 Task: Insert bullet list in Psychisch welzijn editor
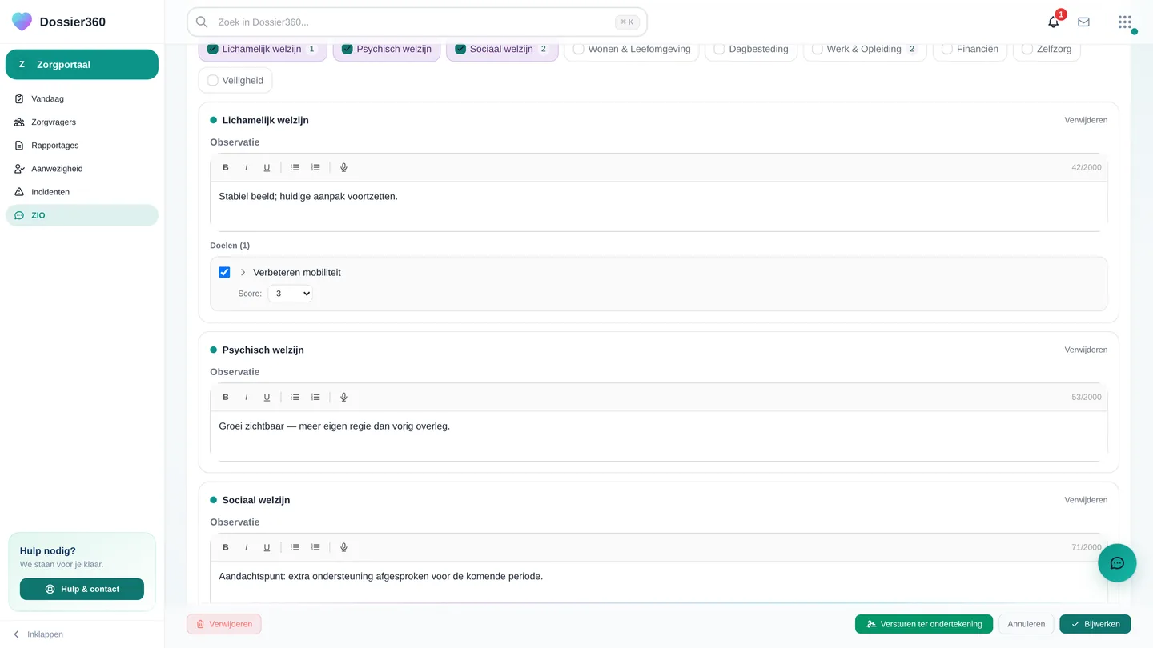coord(295,397)
